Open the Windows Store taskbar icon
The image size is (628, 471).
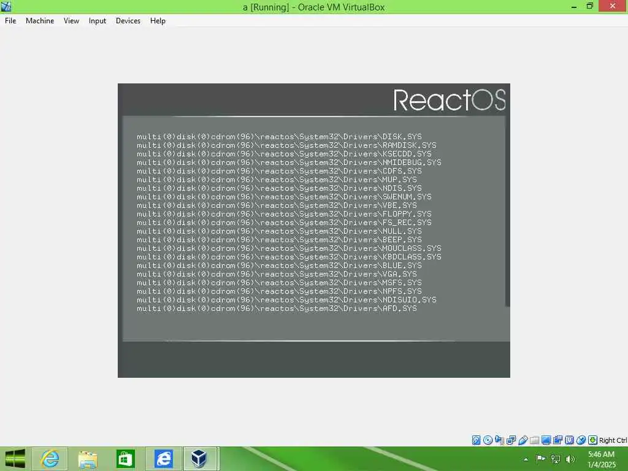click(x=125, y=459)
